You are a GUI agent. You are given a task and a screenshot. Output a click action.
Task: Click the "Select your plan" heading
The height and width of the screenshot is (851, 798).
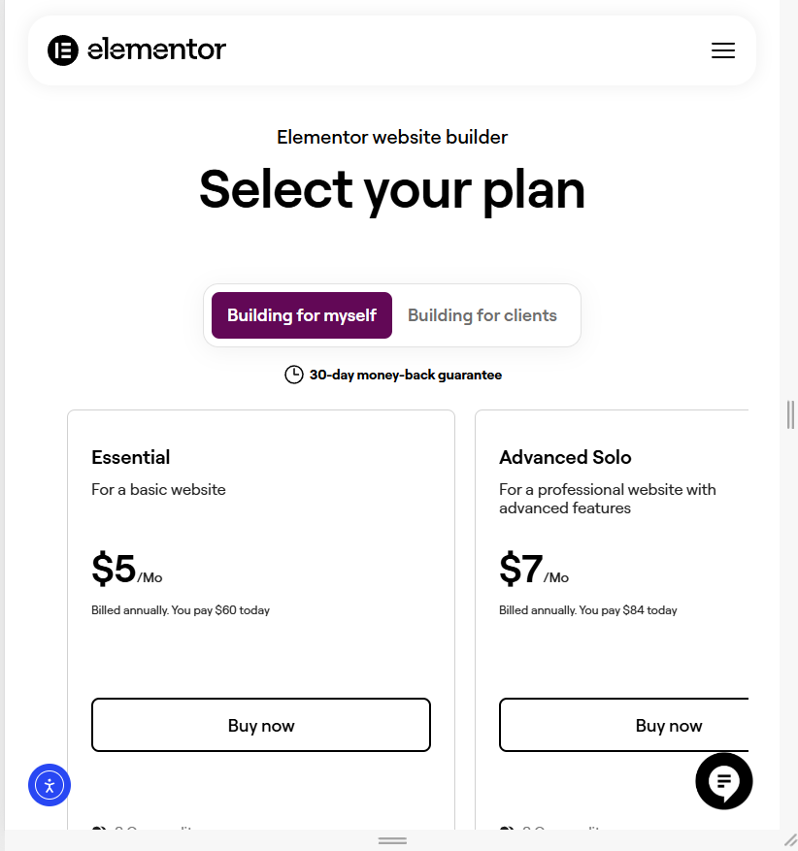point(392,188)
